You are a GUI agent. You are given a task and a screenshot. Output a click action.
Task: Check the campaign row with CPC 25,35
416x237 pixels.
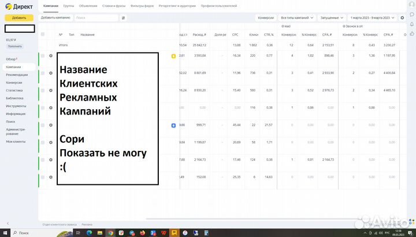point(43,177)
